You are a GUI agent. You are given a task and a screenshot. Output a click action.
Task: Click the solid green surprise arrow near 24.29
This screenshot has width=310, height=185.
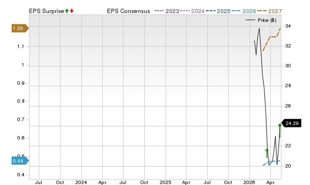[280, 130]
